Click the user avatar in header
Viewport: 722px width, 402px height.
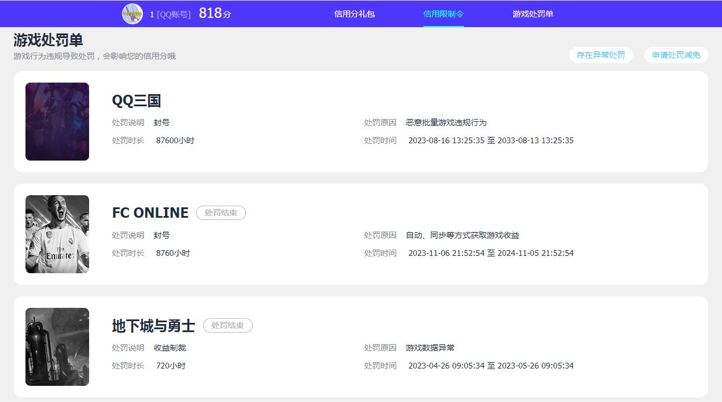(x=132, y=14)
